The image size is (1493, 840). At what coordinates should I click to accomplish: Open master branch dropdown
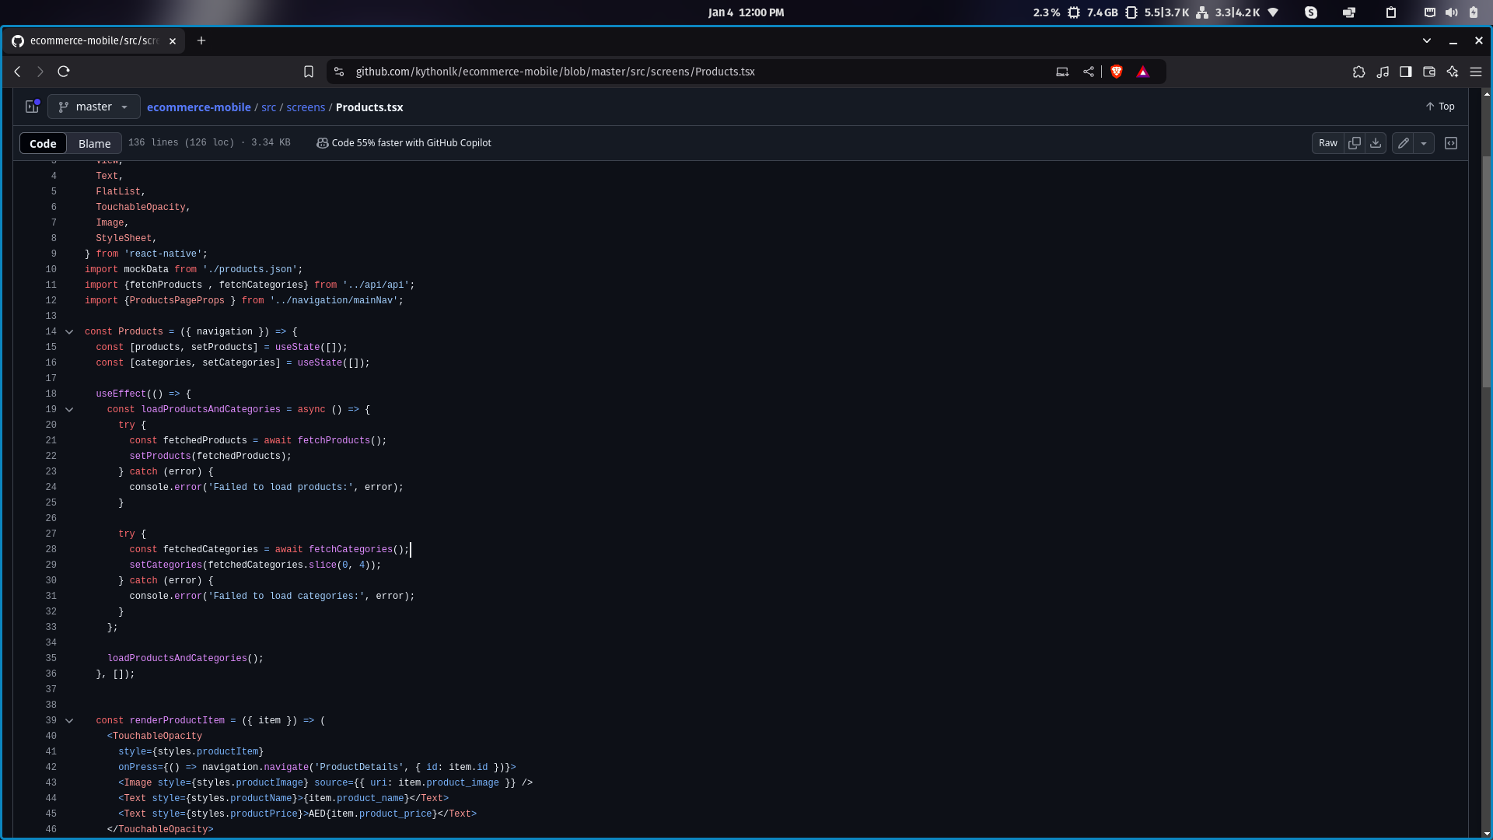click(x=94, y=107)
